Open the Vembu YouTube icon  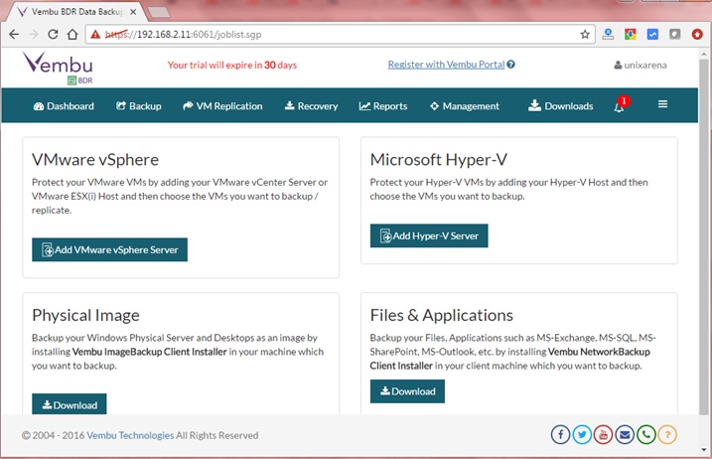click(x=603, y=435)
